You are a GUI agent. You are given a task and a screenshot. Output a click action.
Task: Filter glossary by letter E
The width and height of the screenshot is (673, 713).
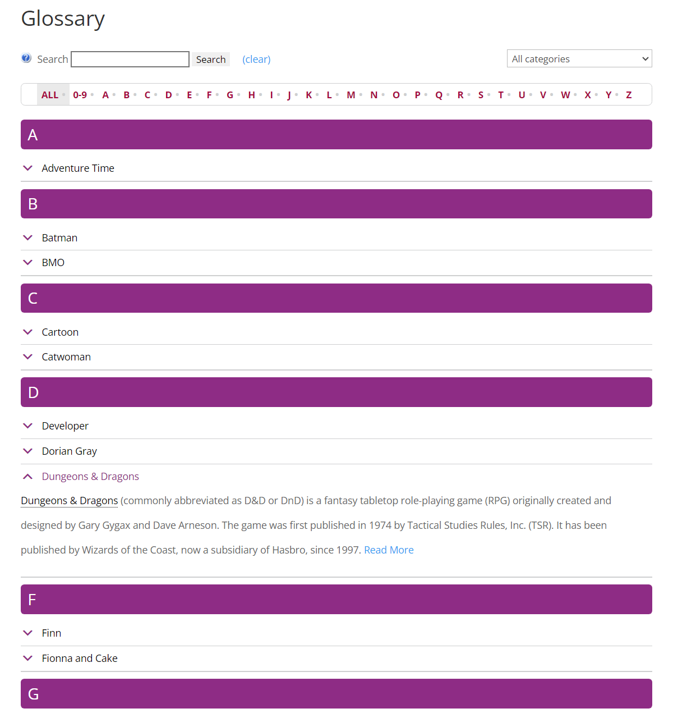[190, 95]
